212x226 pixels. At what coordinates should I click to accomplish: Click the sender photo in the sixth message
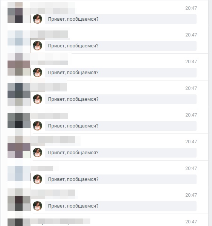tap(38, 153)
